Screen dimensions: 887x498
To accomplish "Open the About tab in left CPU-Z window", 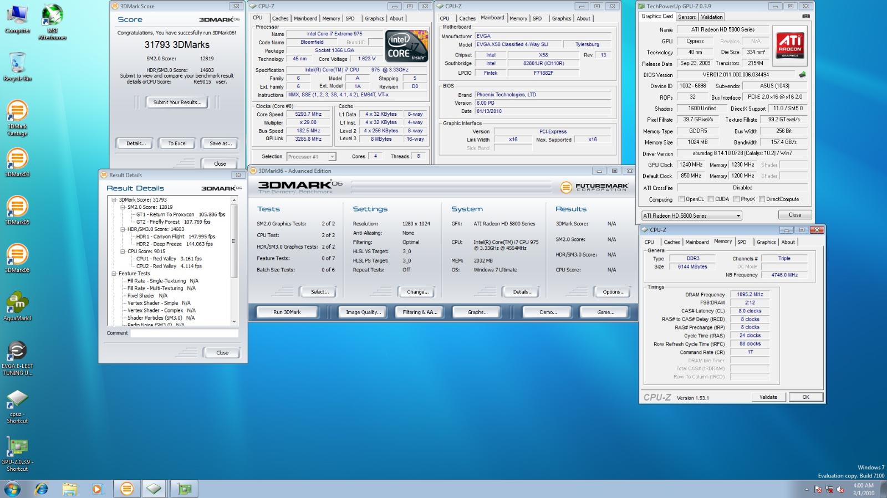I will tap(396, 18).
